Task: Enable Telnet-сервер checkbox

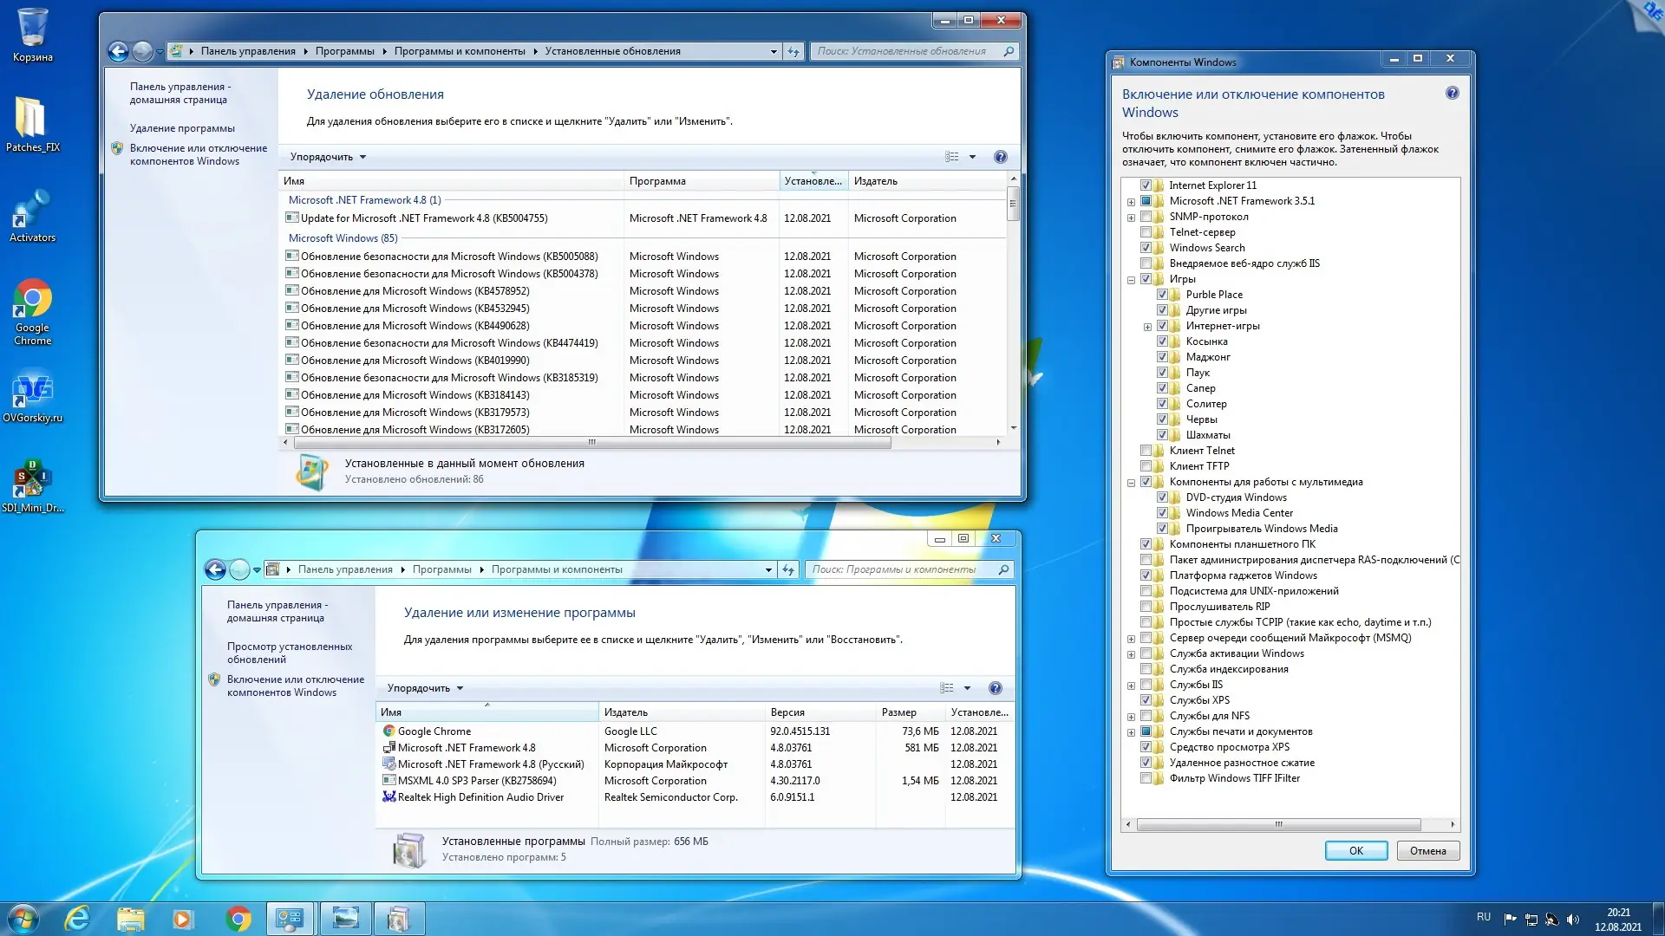Action: tap(1146, 232)
